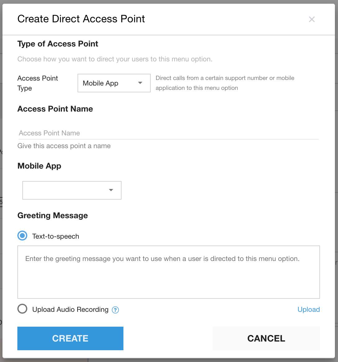Click the Access Point Type dropdown arrow
Image resolution: width=338 pixels, height=362 pixels.
[140, 83]
